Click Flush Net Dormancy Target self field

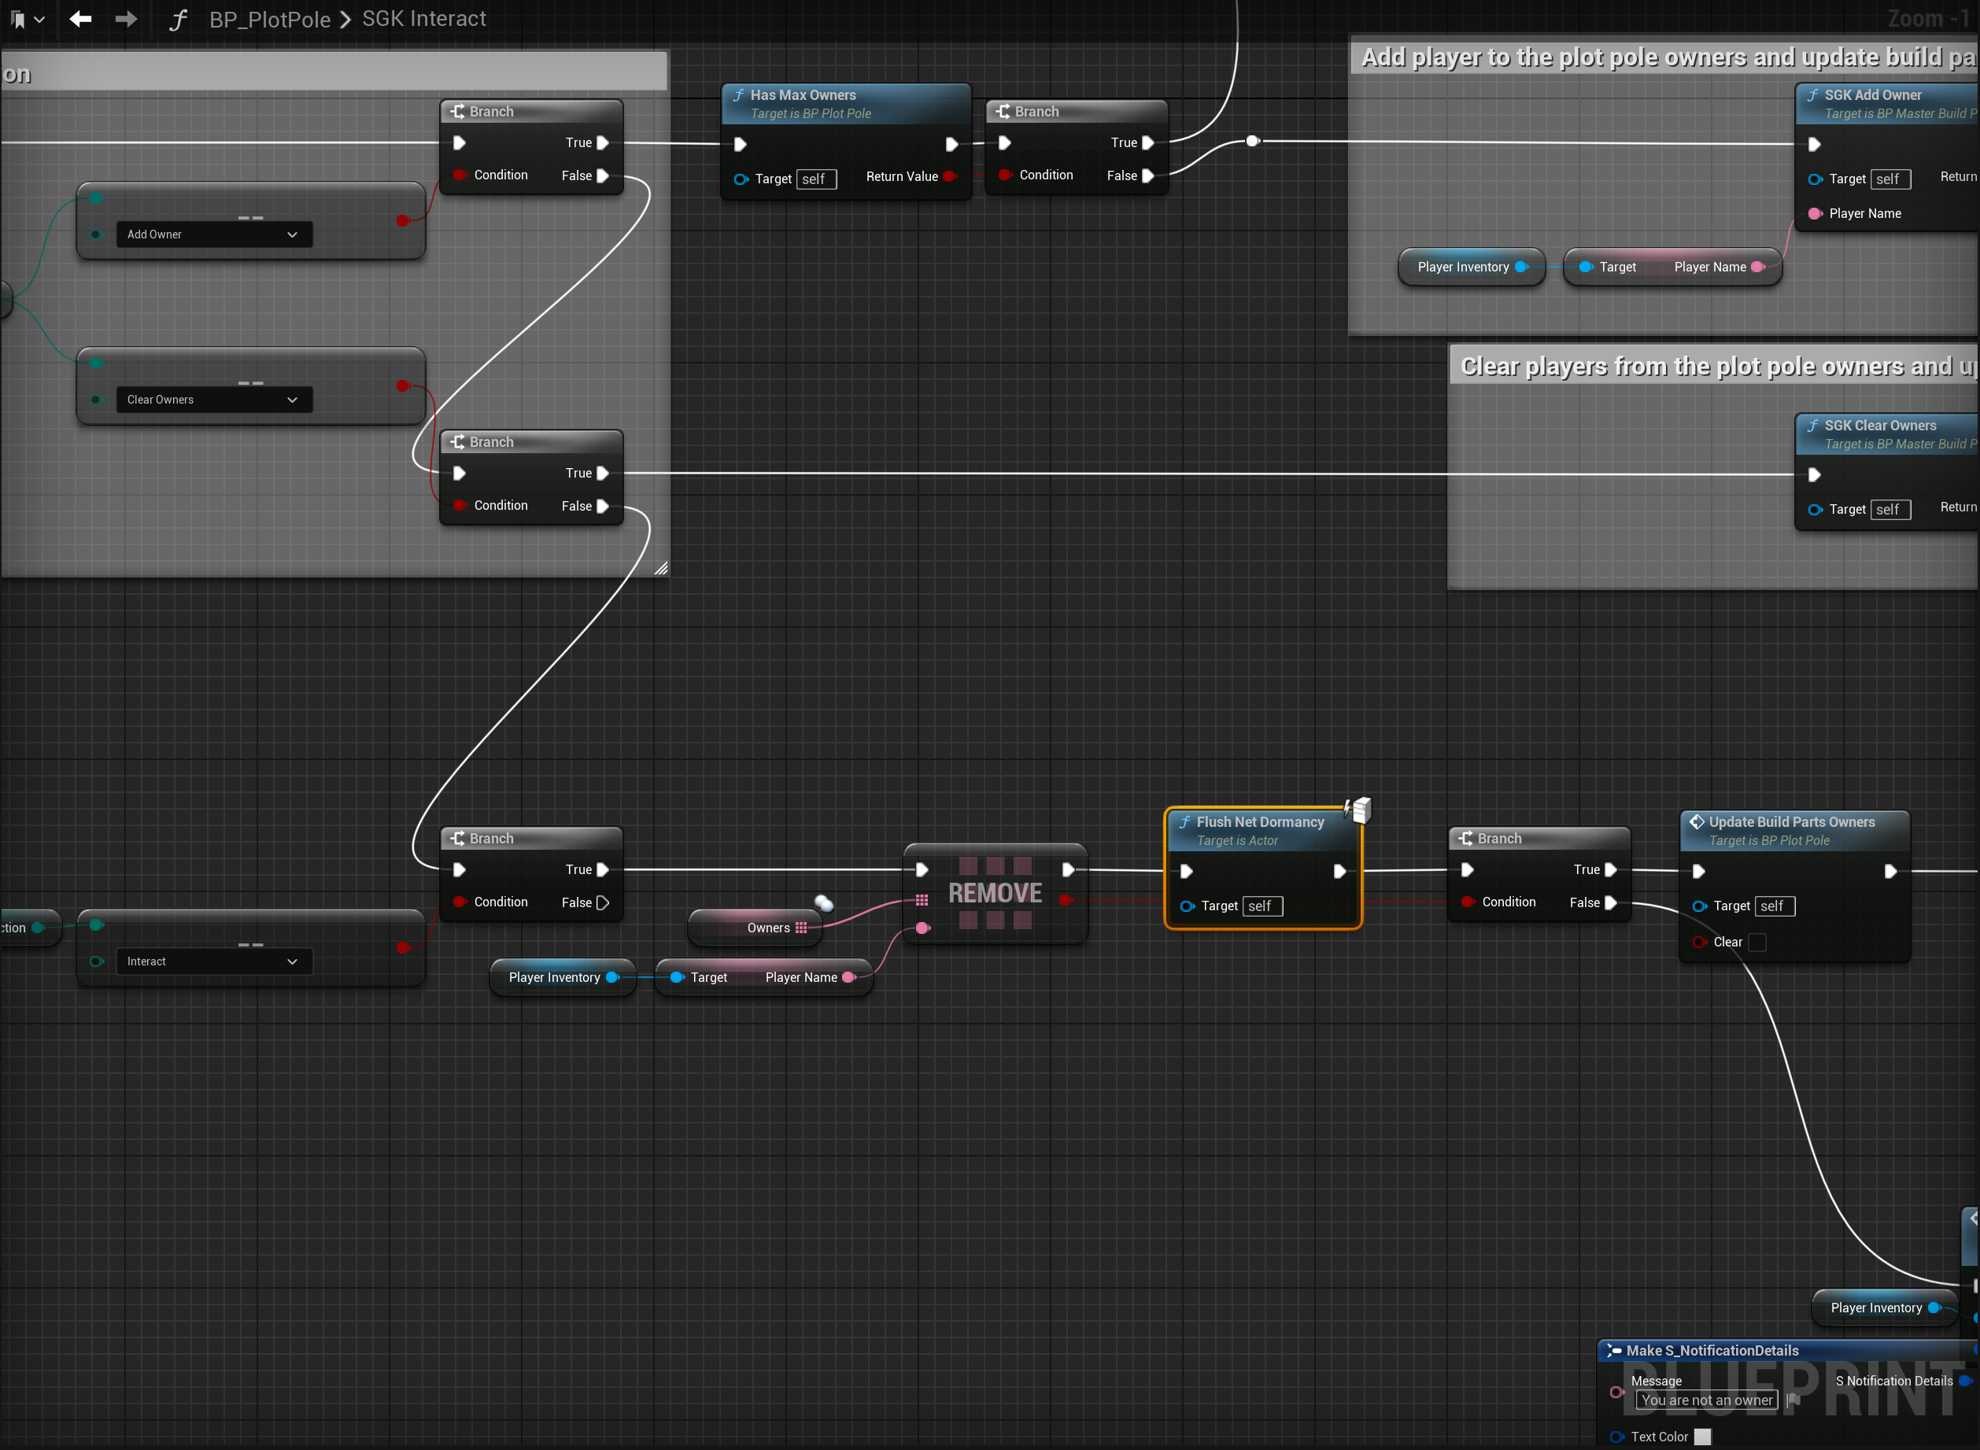point(1262,906)
